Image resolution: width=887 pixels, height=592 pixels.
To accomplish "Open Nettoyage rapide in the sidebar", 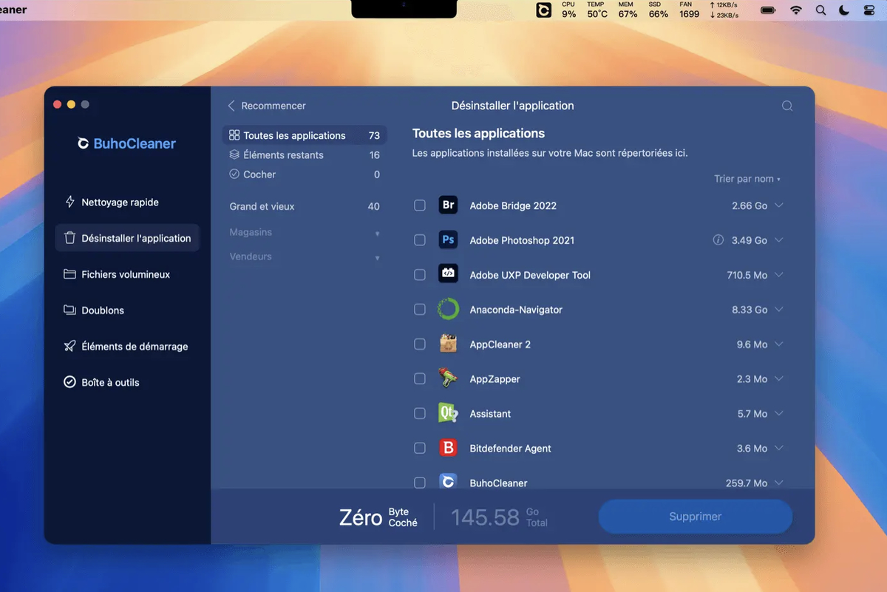I will [120, 202].
